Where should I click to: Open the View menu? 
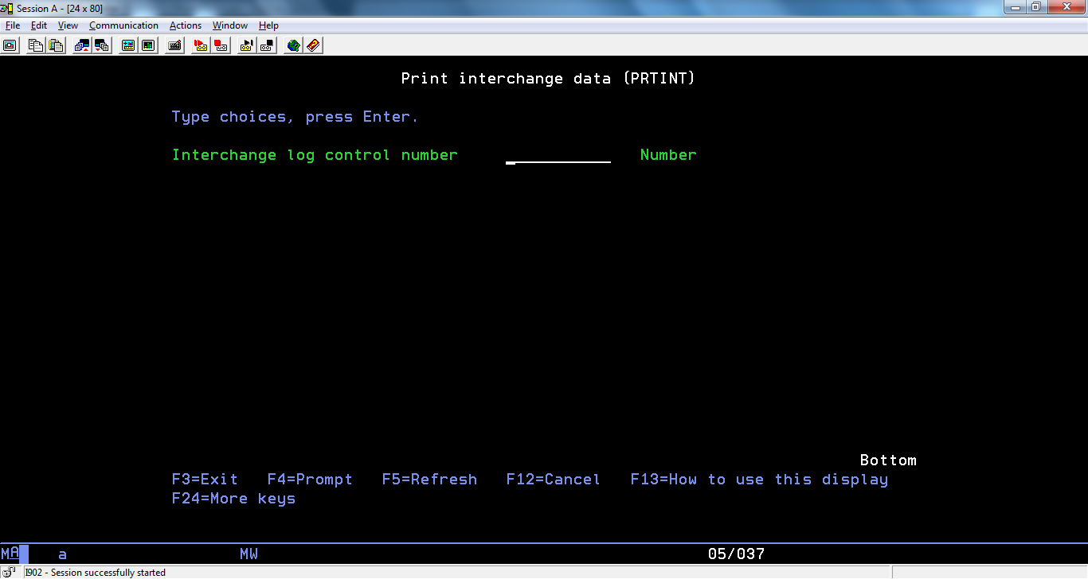68,25
